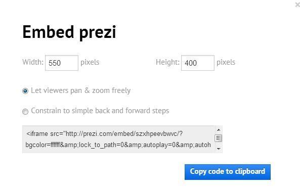
Task: Click inside the iframe embed code text area
Action: pos(118,139)
